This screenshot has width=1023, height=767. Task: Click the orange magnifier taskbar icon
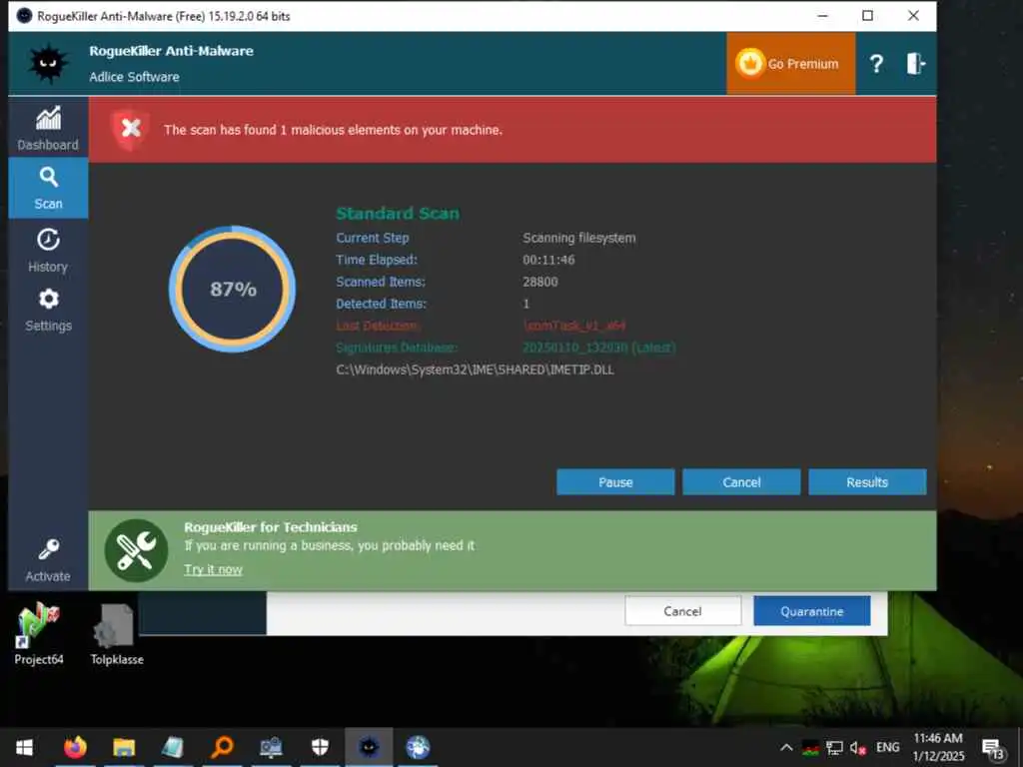[222, 747]
